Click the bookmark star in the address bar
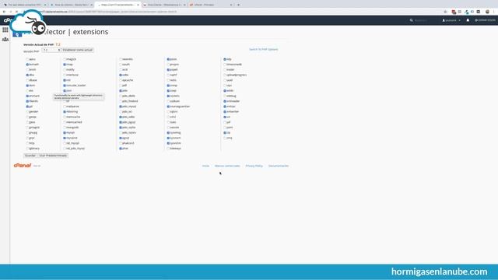This screenshot has width=498, height=280. pos(445,12)
